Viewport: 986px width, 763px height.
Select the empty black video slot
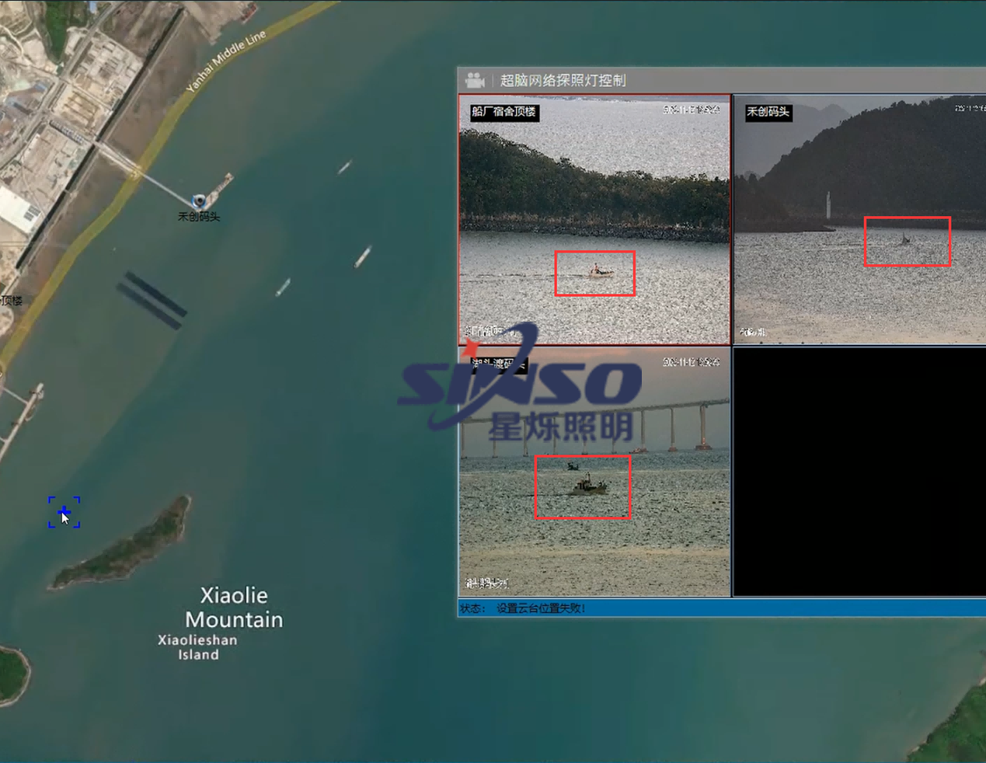click(x=859, y=472)
